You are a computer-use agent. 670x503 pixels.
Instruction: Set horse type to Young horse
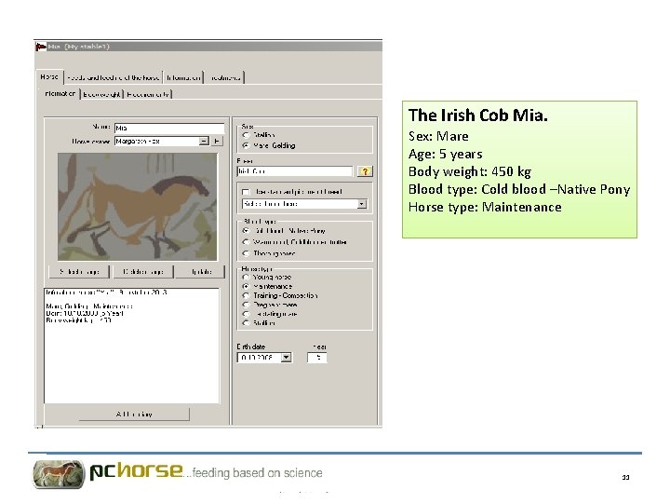pyautogui.click(x=246, y=278)
